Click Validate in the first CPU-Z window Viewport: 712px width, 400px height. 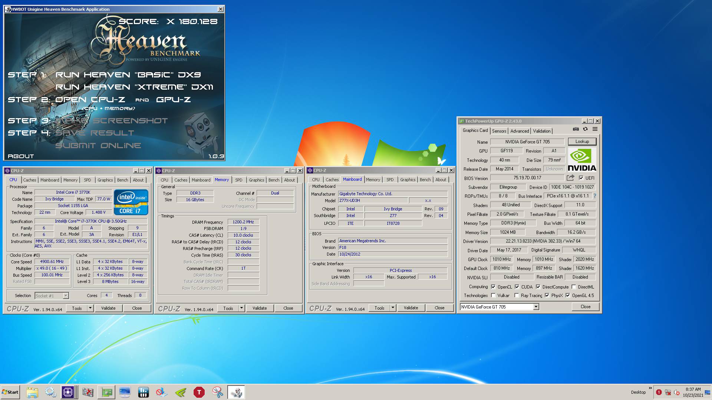tap(108, 308)
